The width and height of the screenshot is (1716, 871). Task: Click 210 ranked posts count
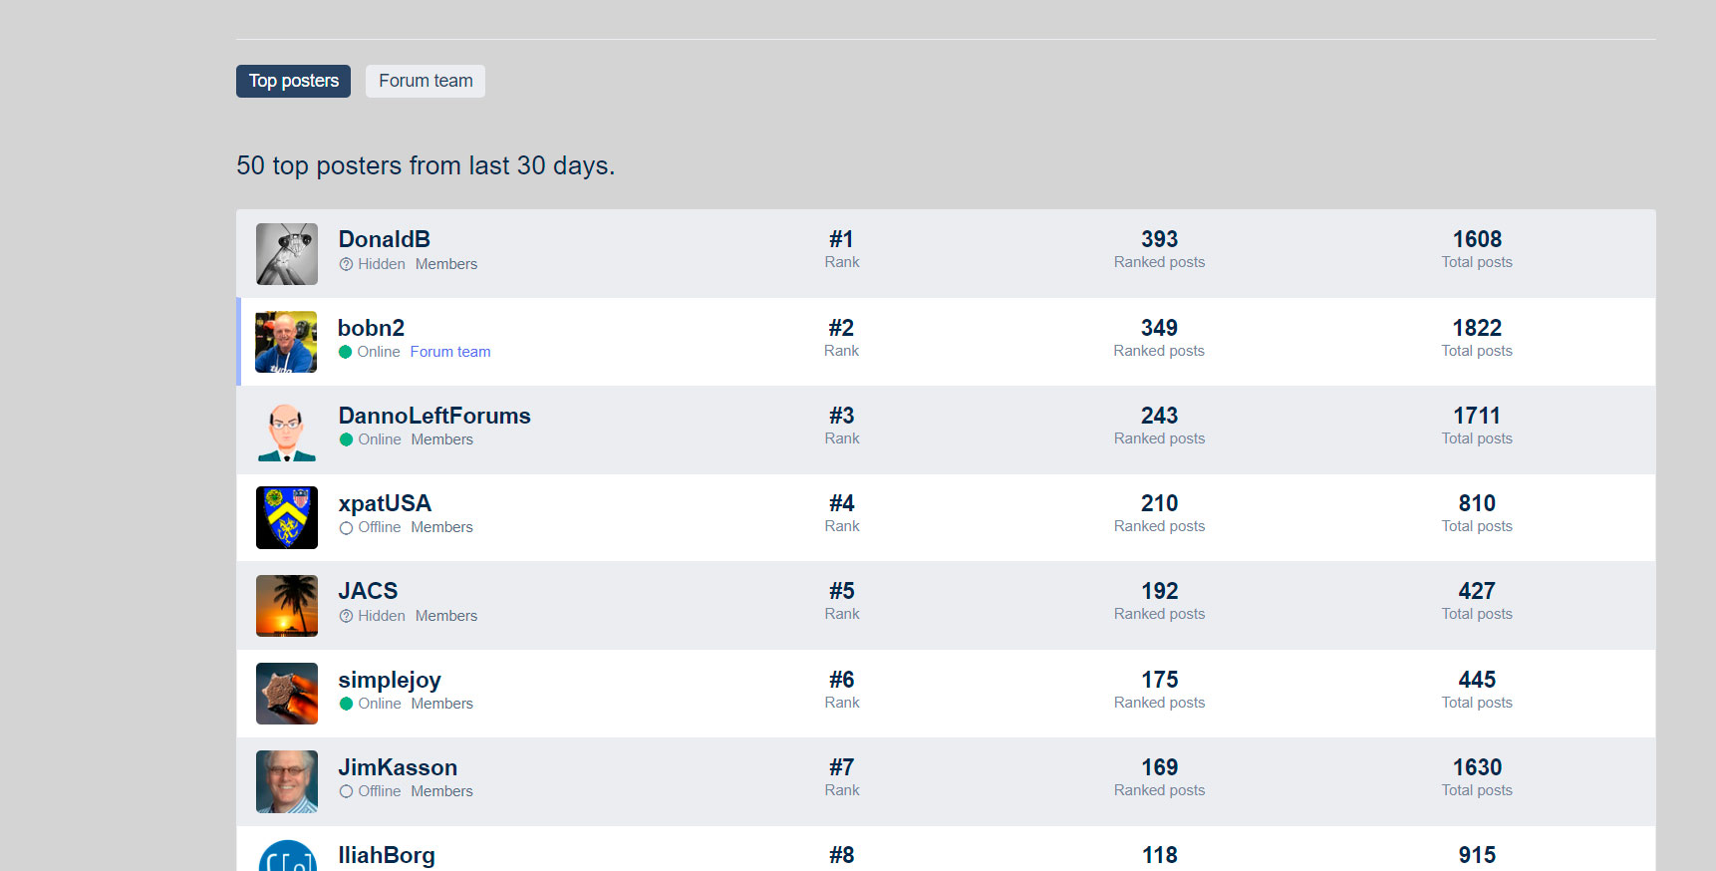(1160, 503)
